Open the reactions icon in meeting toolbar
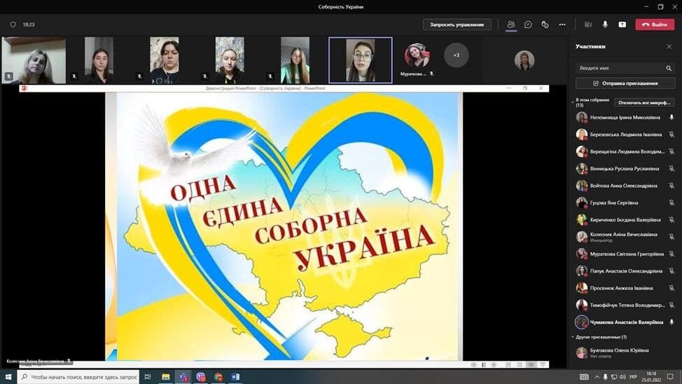This screenshot has width=682, height=384. coord(545,25)
